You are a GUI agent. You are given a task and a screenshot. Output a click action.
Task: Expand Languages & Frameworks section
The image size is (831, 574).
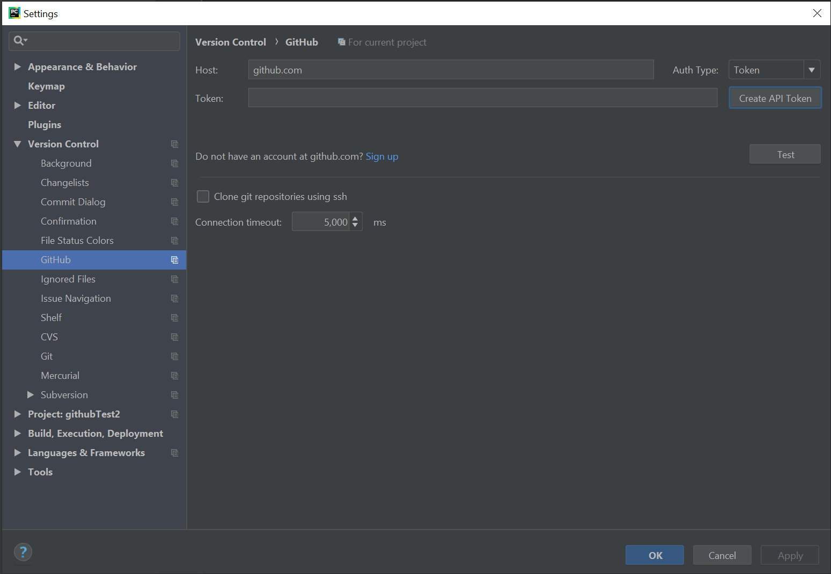pyautogui.click(x=17, y=453)
